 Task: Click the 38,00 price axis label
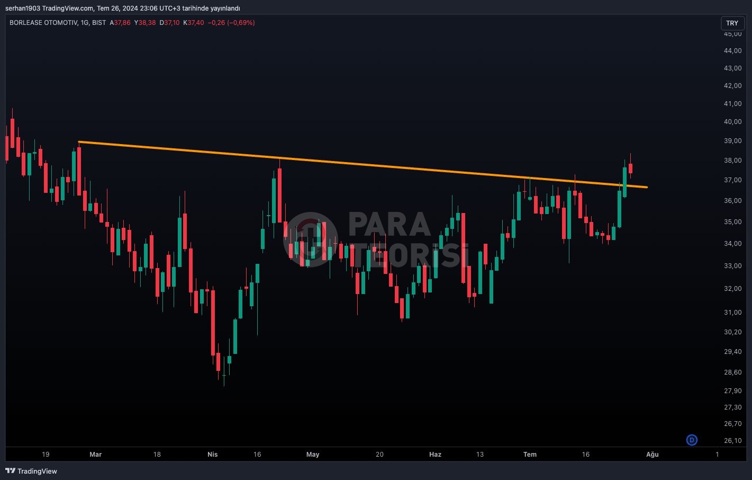coord(732,161)
